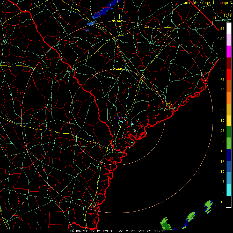
Task: Click the "20 OCT 25 01:07" timestamp
Action: 148,231
